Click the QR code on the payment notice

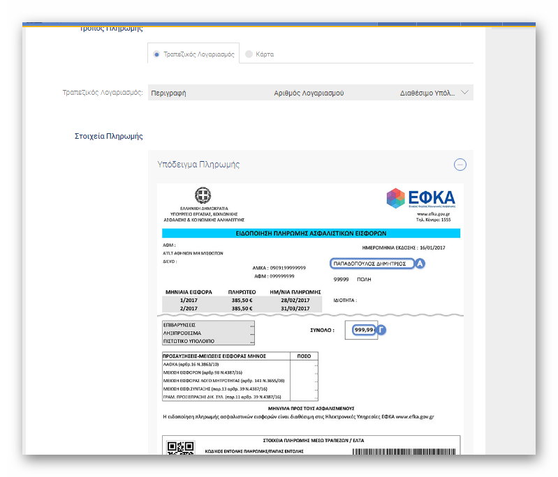(180, 448)
